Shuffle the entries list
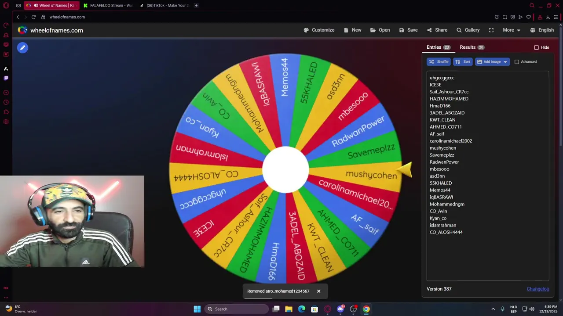 [439, 62]
